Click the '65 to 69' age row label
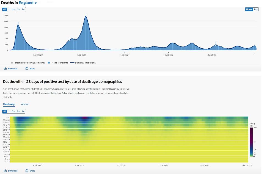This screenshot has height=174, width=264. 6,130
